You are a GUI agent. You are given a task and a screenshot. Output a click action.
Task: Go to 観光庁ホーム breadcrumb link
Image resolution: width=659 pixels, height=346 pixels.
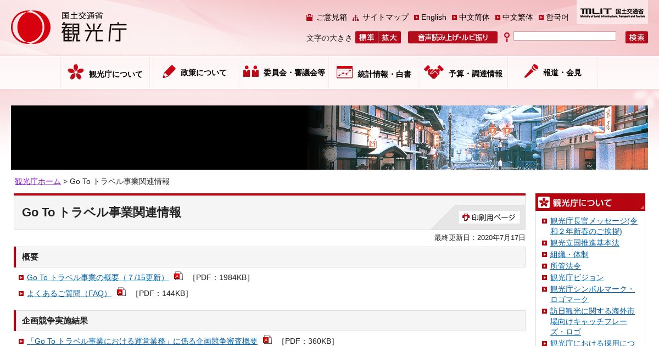click(38, 181)
